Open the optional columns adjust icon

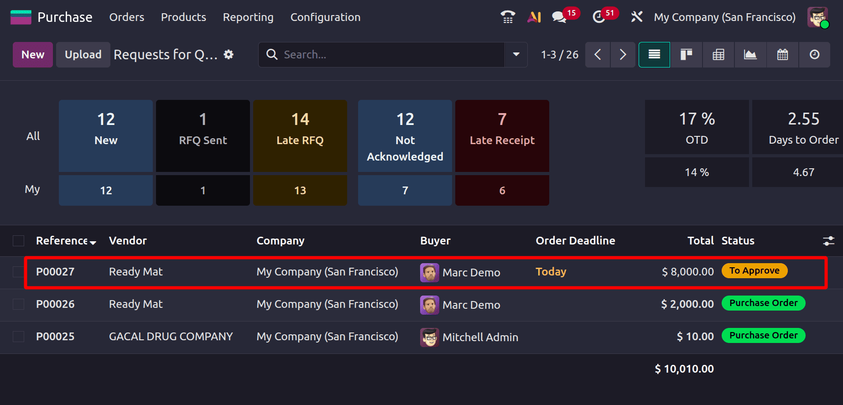click(x=828, y=241)
